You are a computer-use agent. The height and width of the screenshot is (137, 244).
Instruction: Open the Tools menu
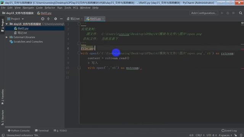68,8
